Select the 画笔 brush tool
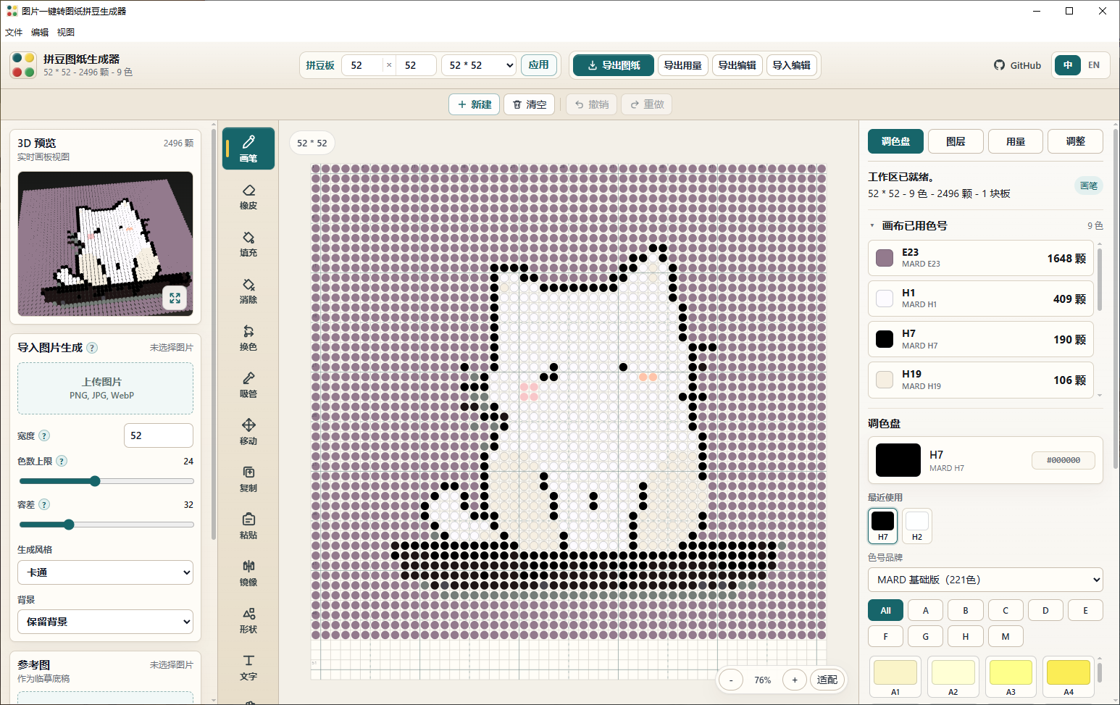The height and width of the screenshot is (705, 1120). tap(248, 149)
